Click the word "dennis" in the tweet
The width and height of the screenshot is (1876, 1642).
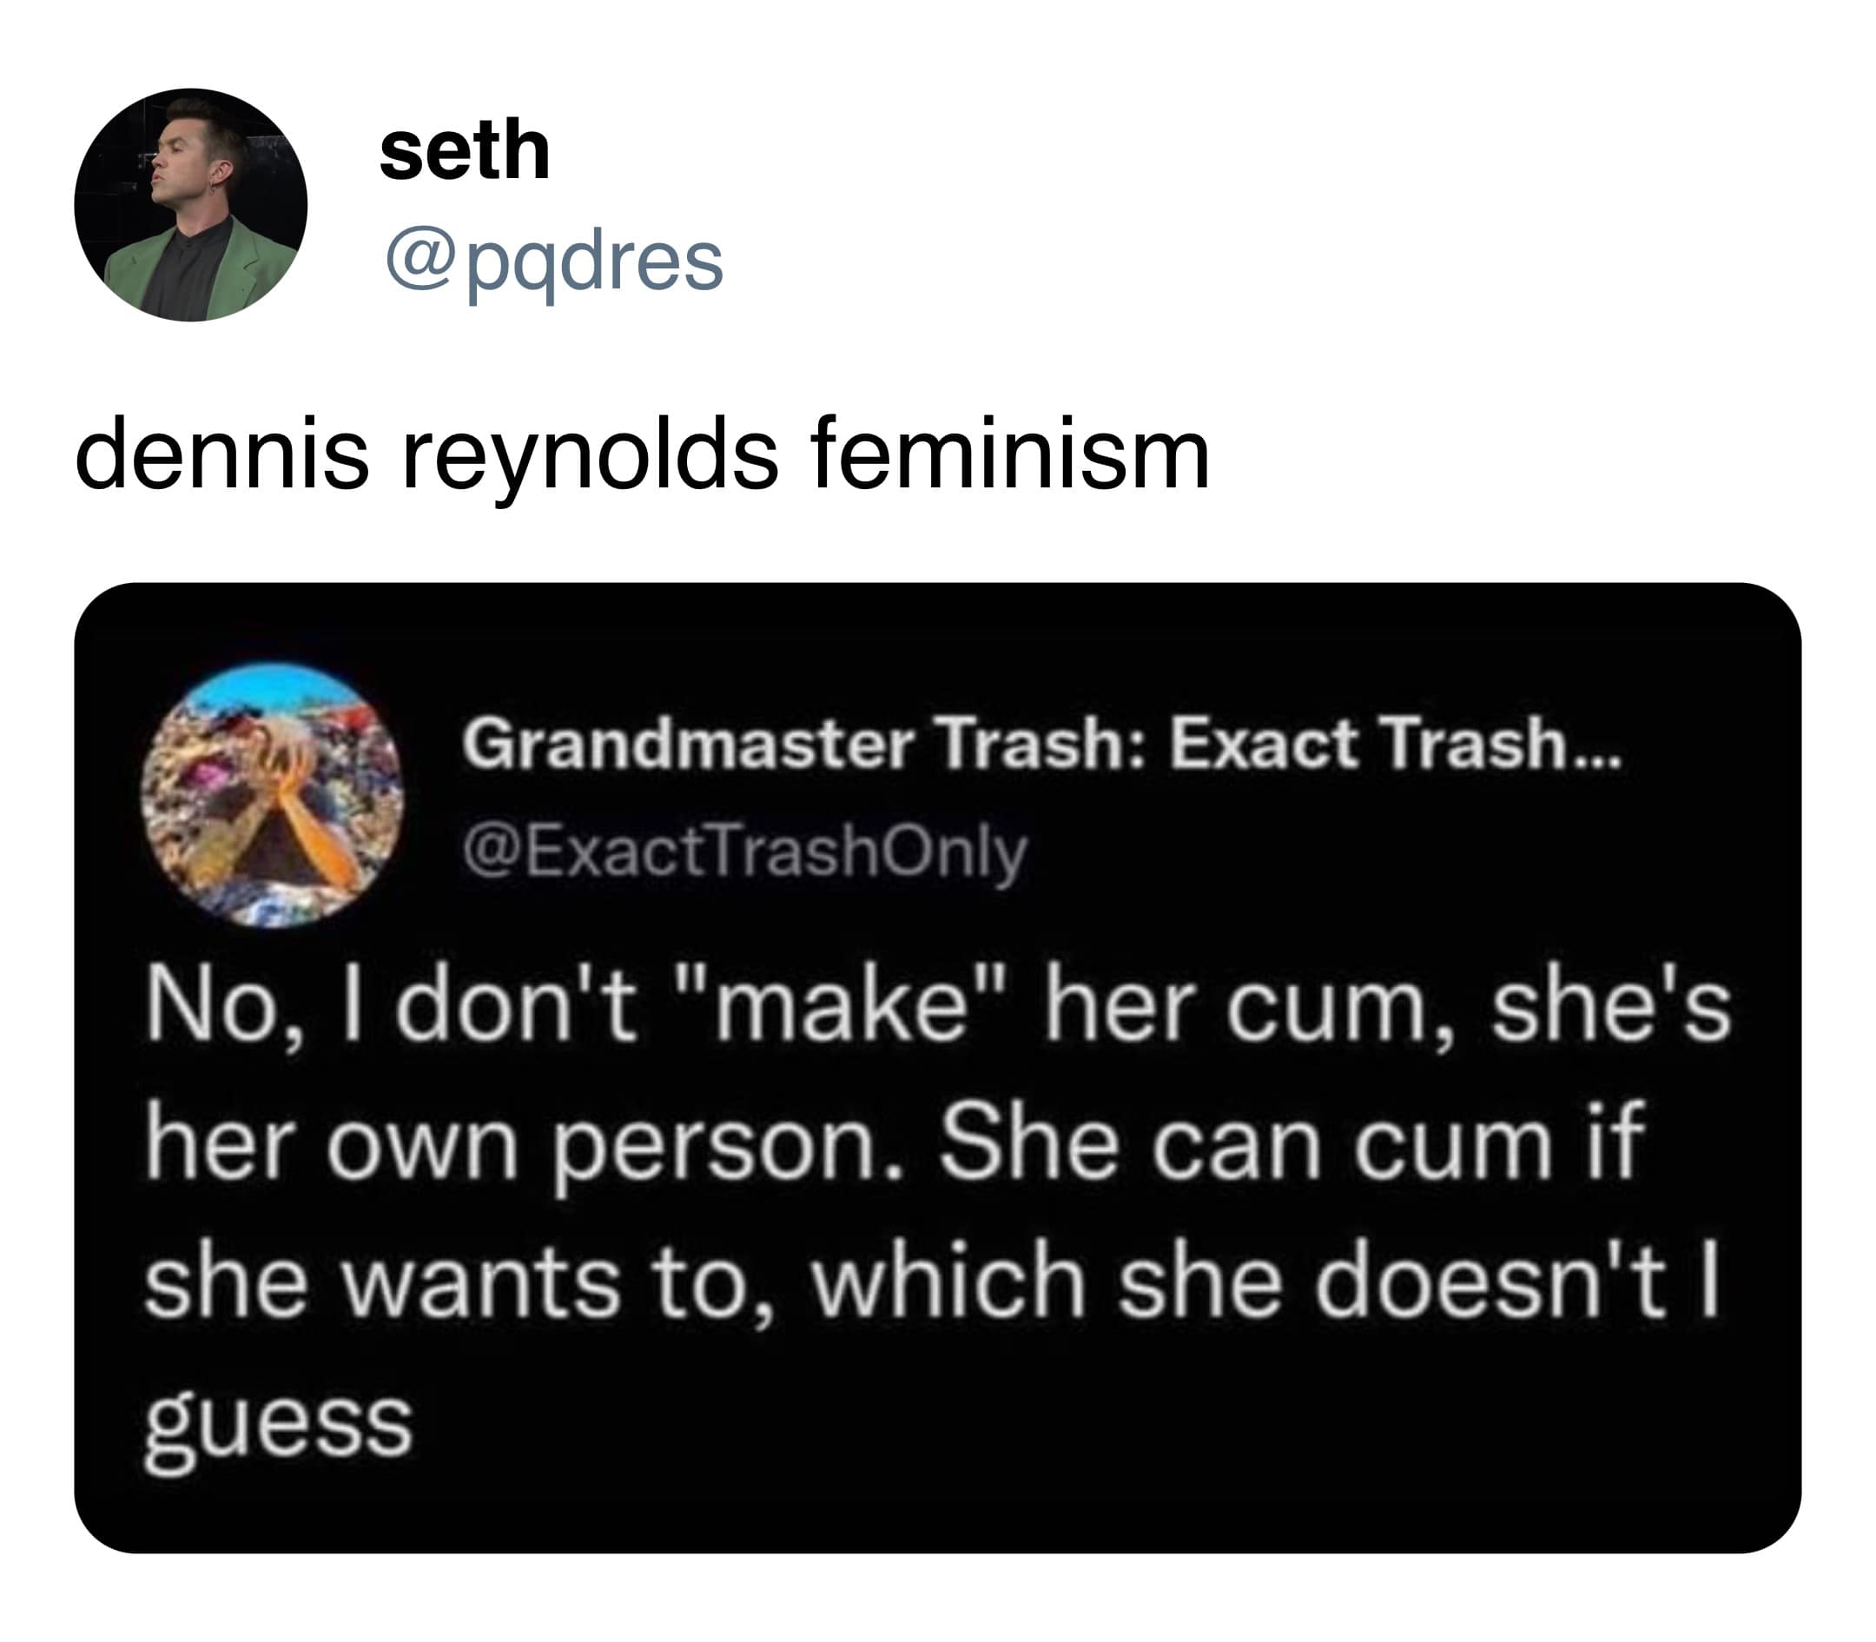[x=221, y=455]
